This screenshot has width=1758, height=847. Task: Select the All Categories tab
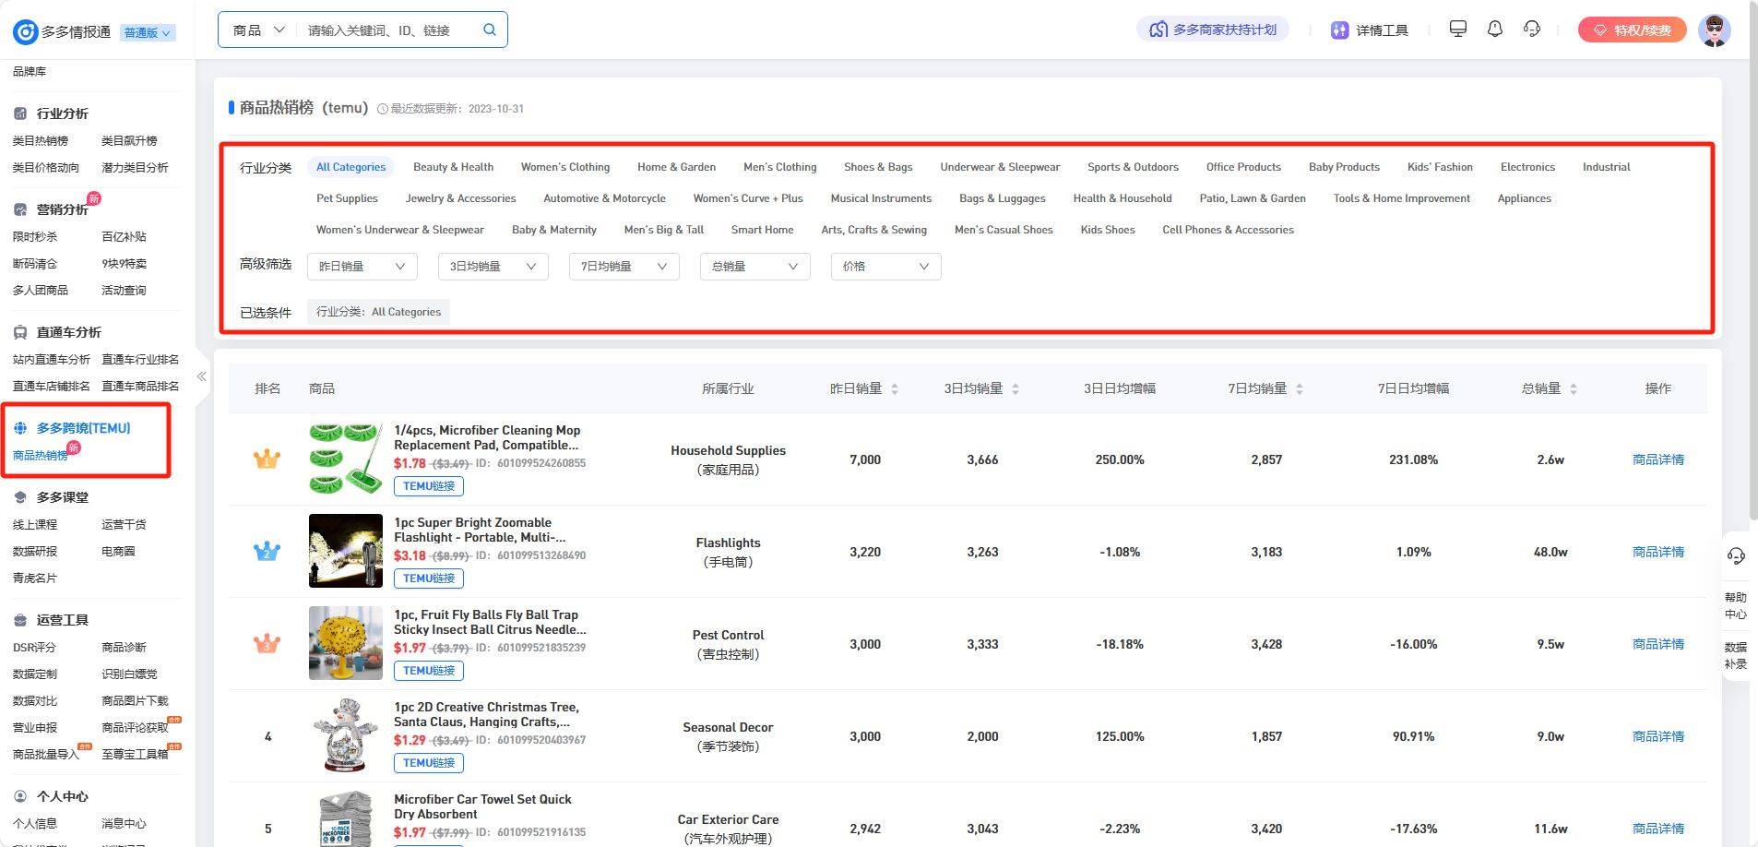(x=350, y=167)
